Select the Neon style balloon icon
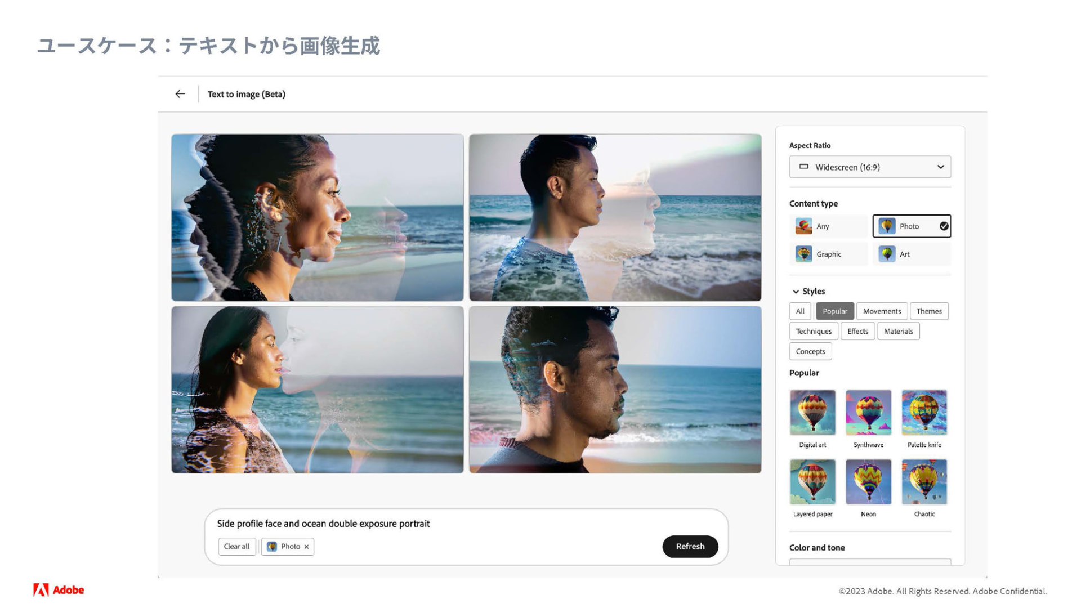 coord(868,482)
